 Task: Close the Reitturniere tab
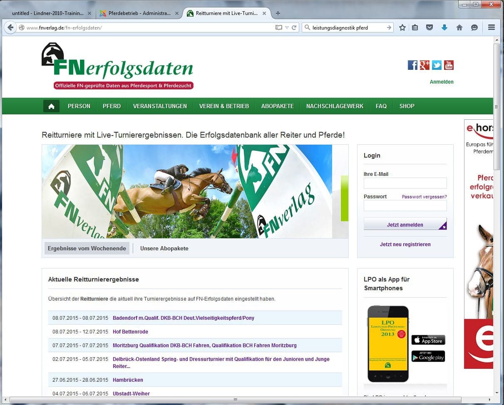[265, 13]
